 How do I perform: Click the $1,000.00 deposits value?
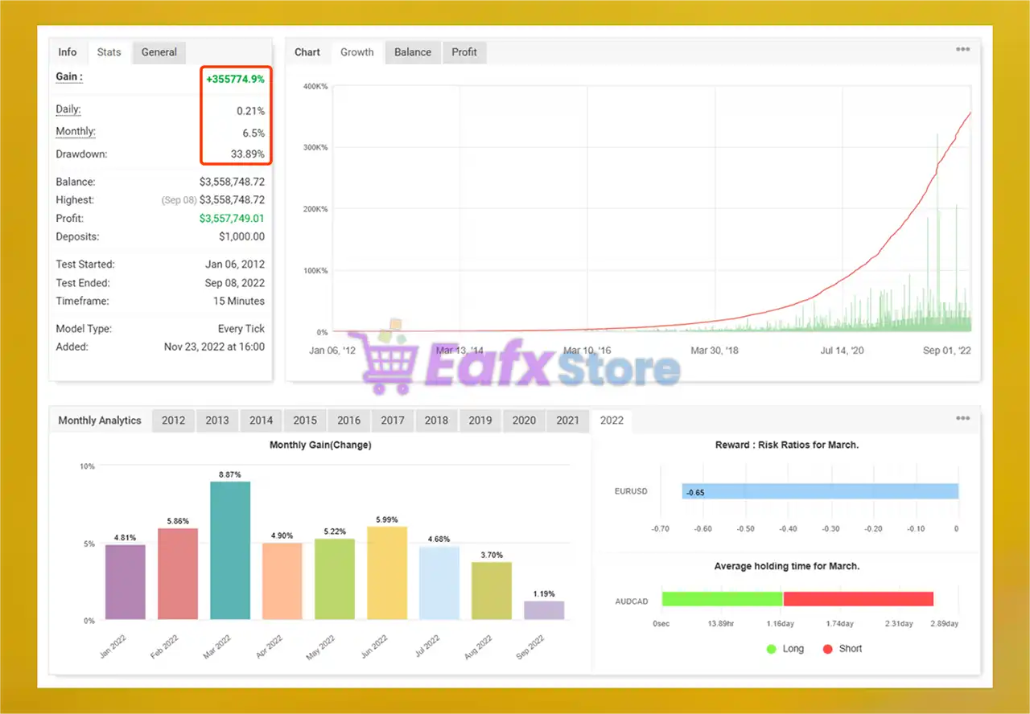(241, 237)
